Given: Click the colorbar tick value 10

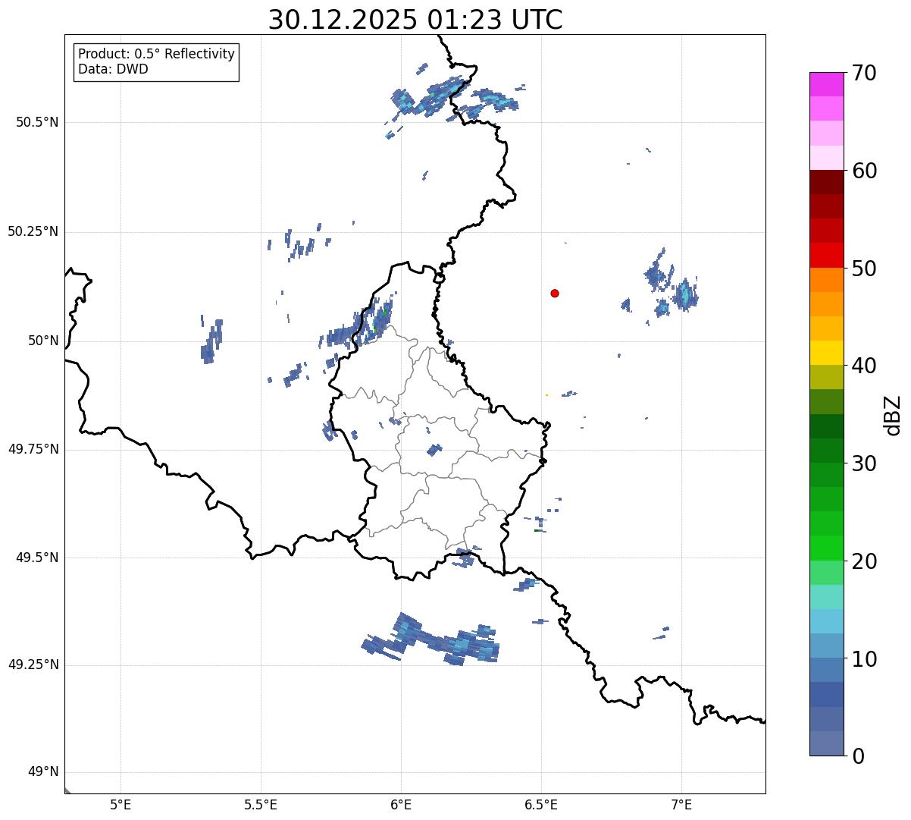Looking at the screenshot, I should coord(865,659).
